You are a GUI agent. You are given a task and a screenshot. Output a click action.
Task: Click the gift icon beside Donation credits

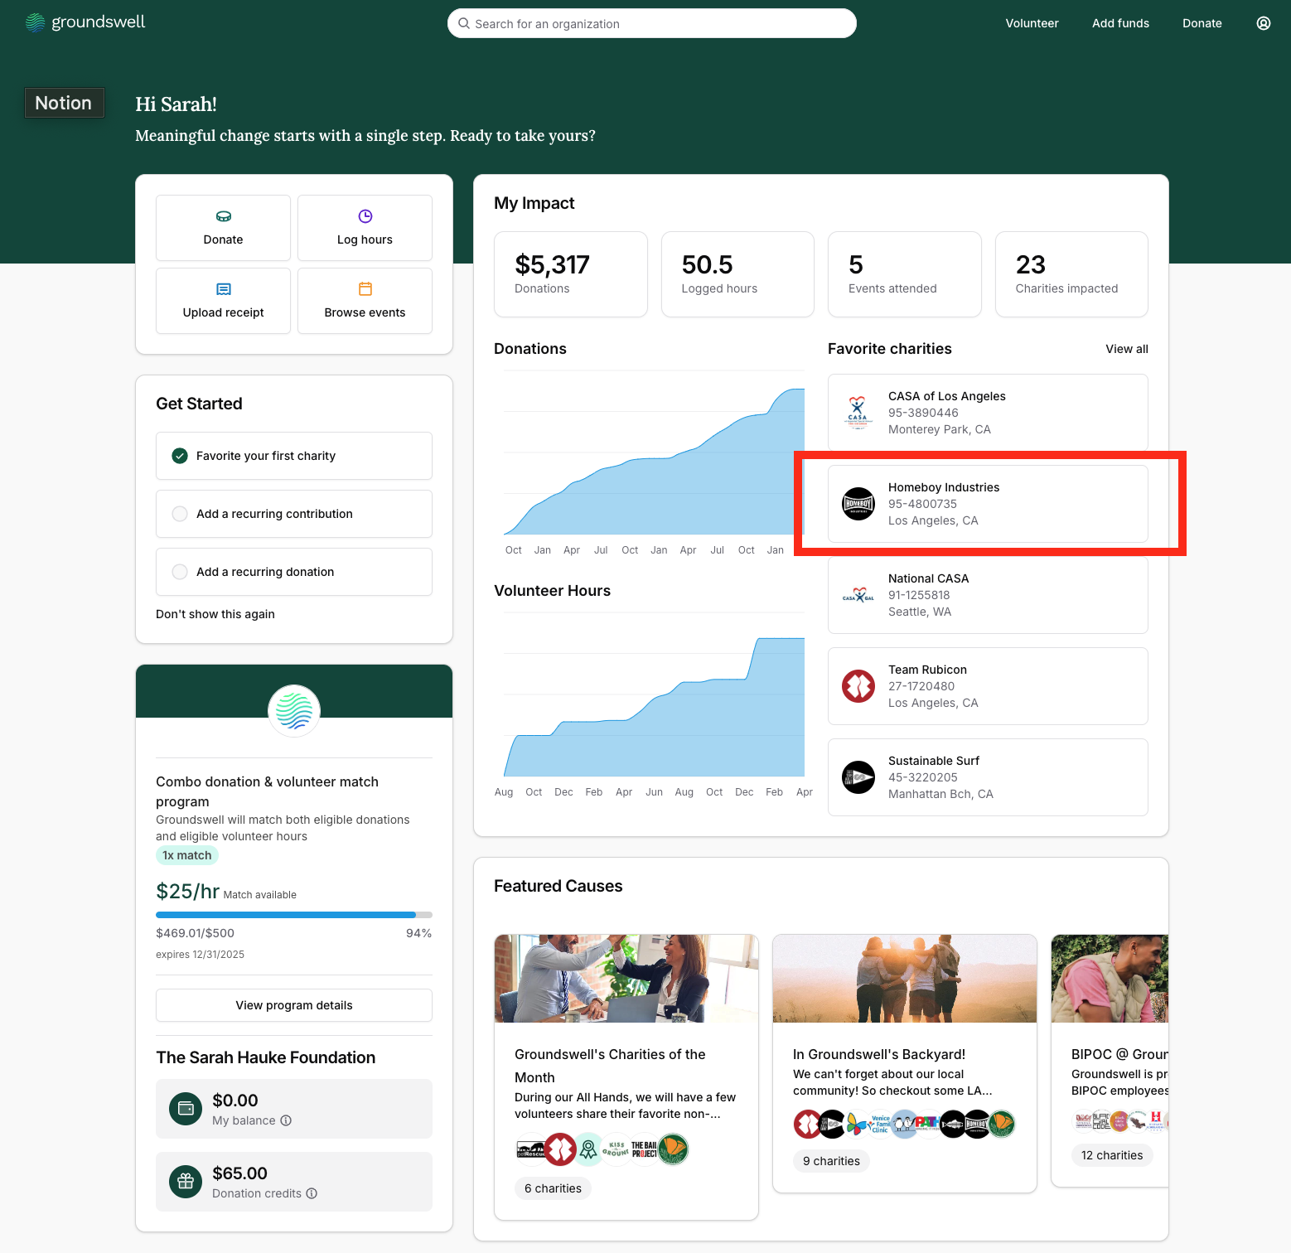click(186, 1182)
